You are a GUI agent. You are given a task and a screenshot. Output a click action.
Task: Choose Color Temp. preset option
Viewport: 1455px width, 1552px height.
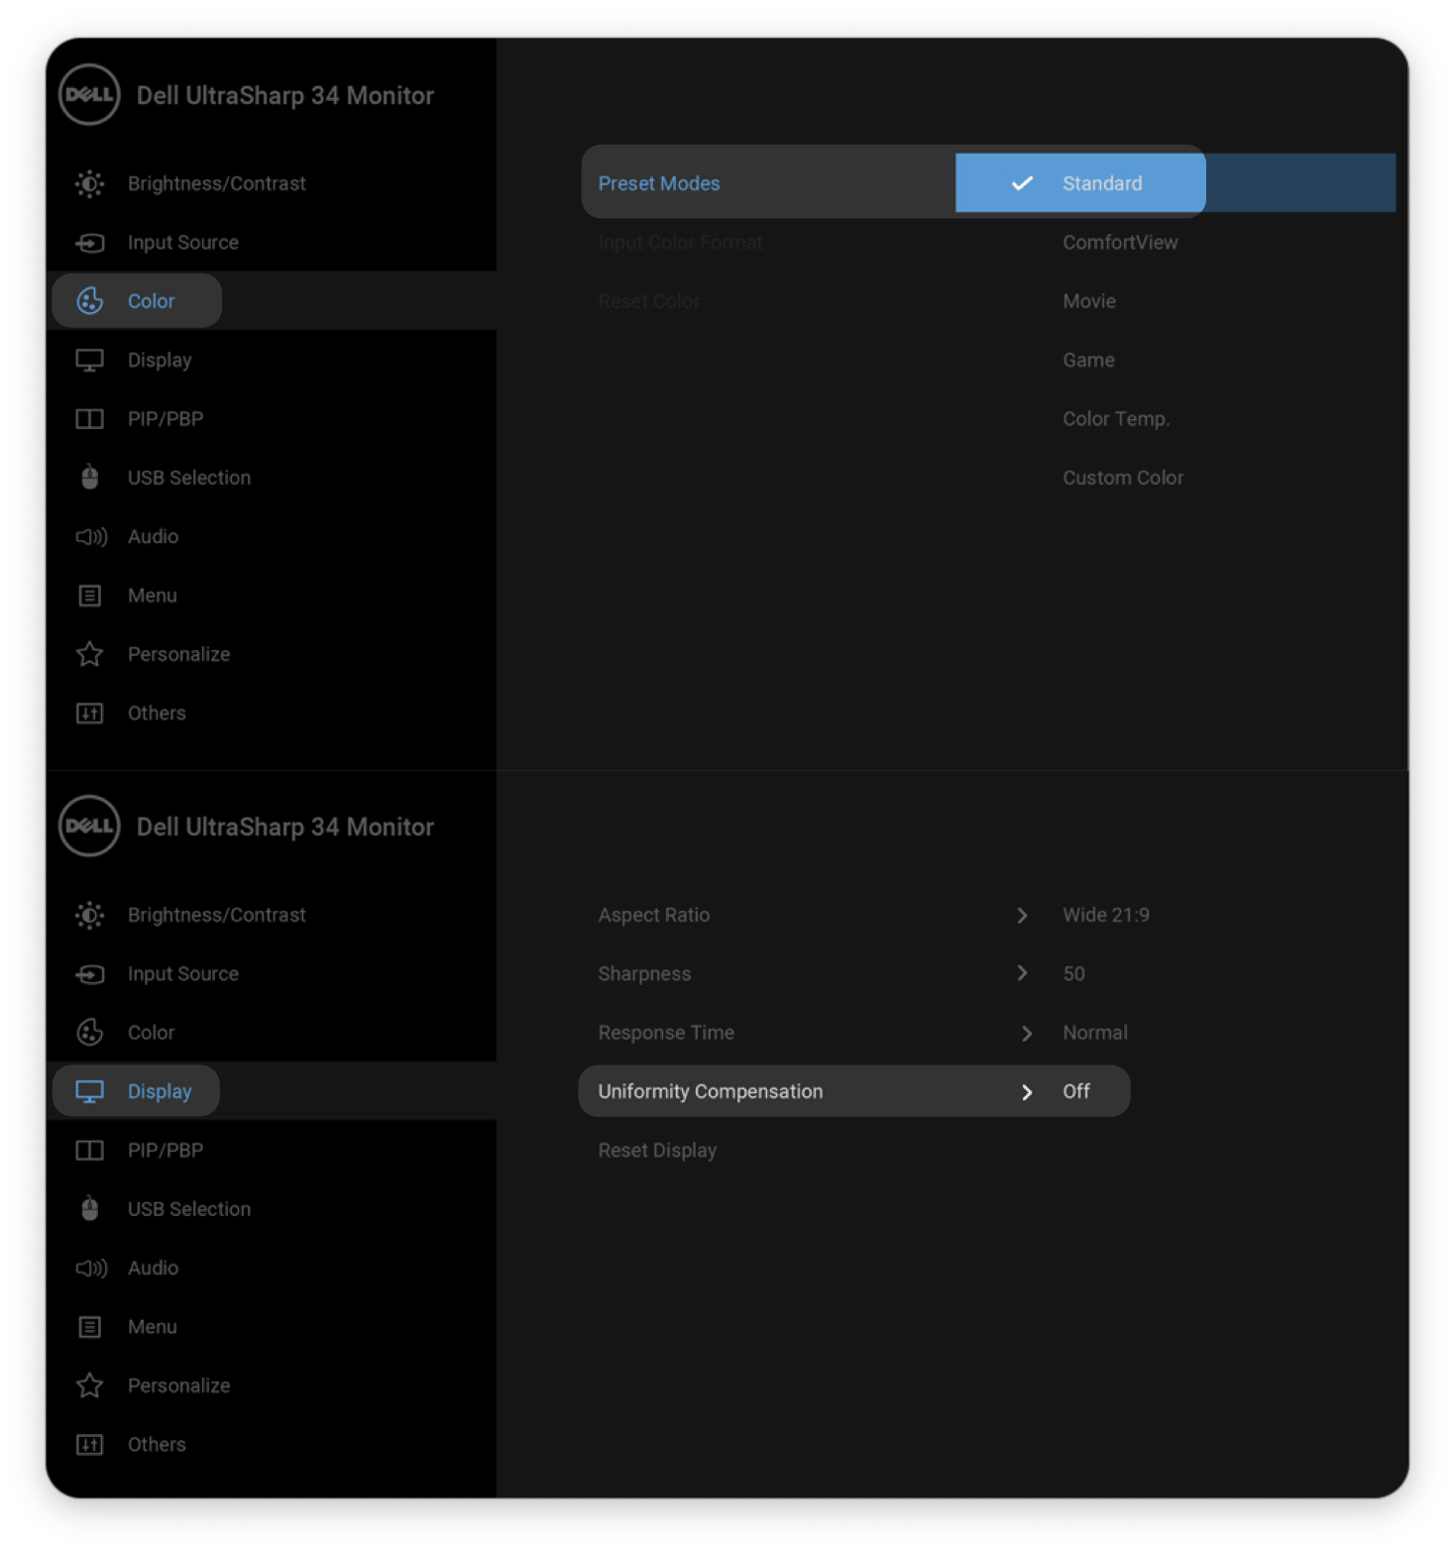(1116, 419)
